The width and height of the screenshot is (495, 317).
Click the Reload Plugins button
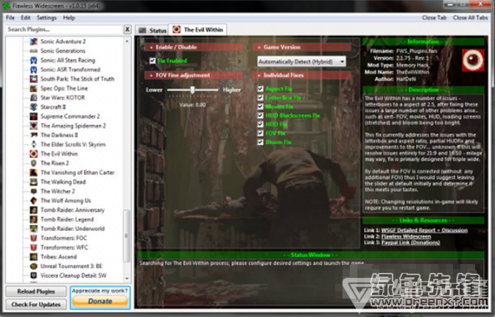tap(36, 291)
